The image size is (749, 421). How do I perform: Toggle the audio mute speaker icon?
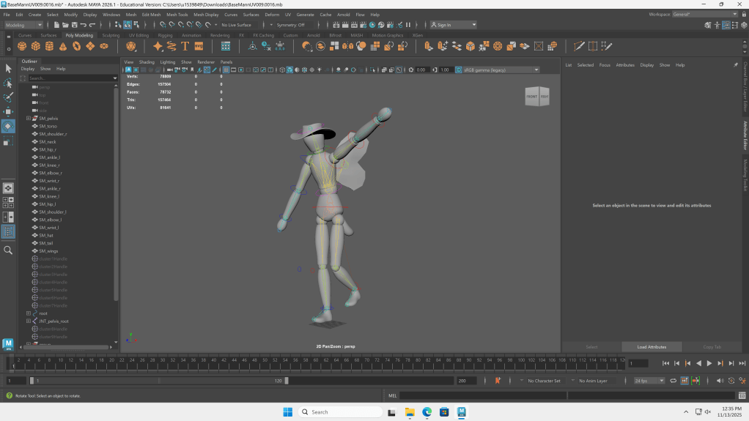click(720, 381)
